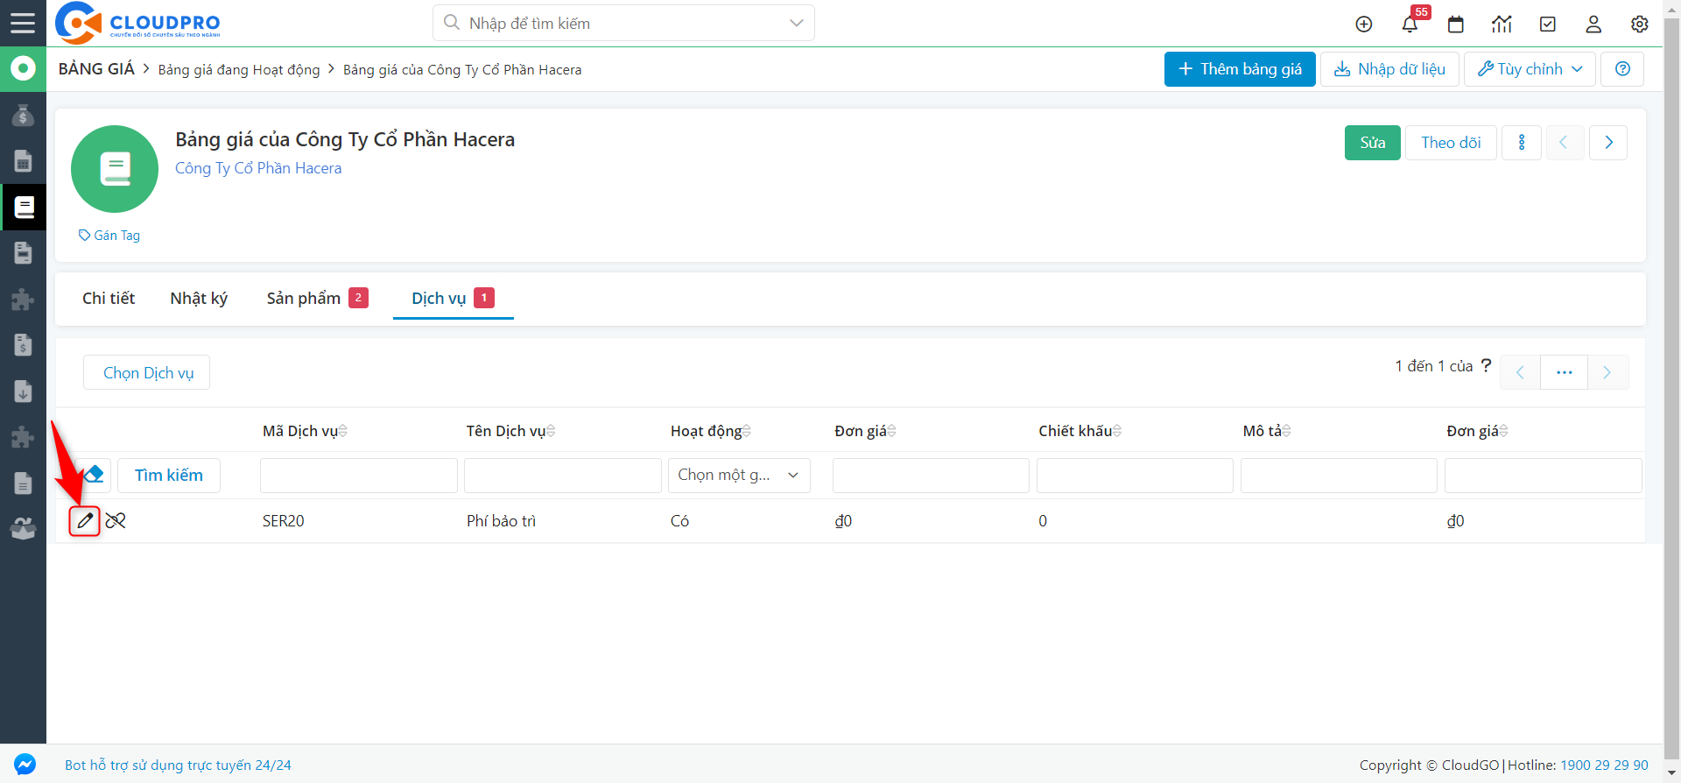Open the user profile icon
Screen dimensions: 1681x783
1593,25
